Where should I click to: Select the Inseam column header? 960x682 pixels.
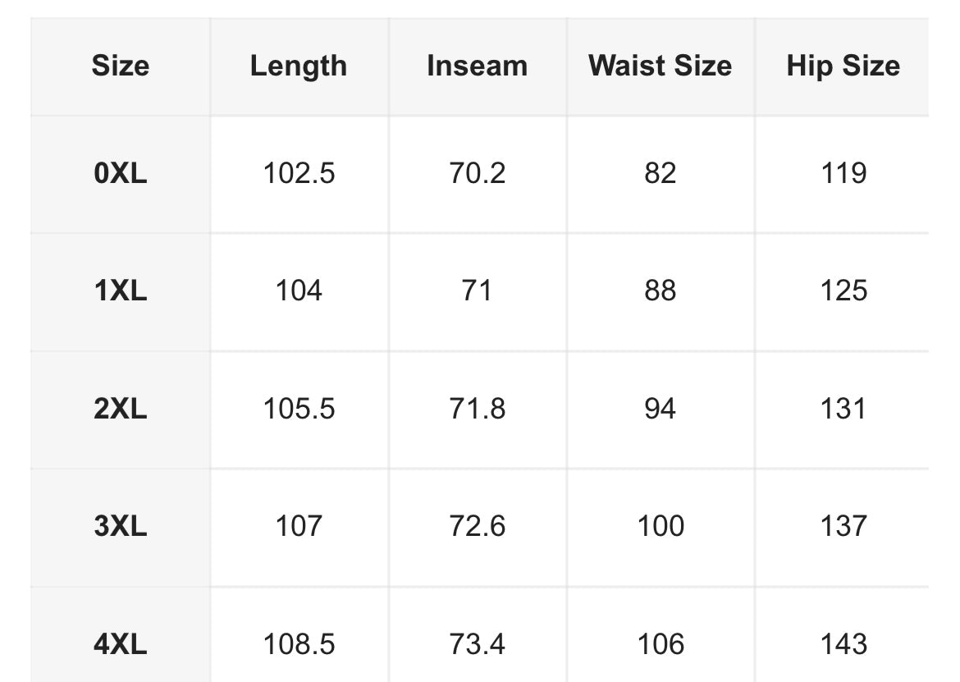coord(477,66)
